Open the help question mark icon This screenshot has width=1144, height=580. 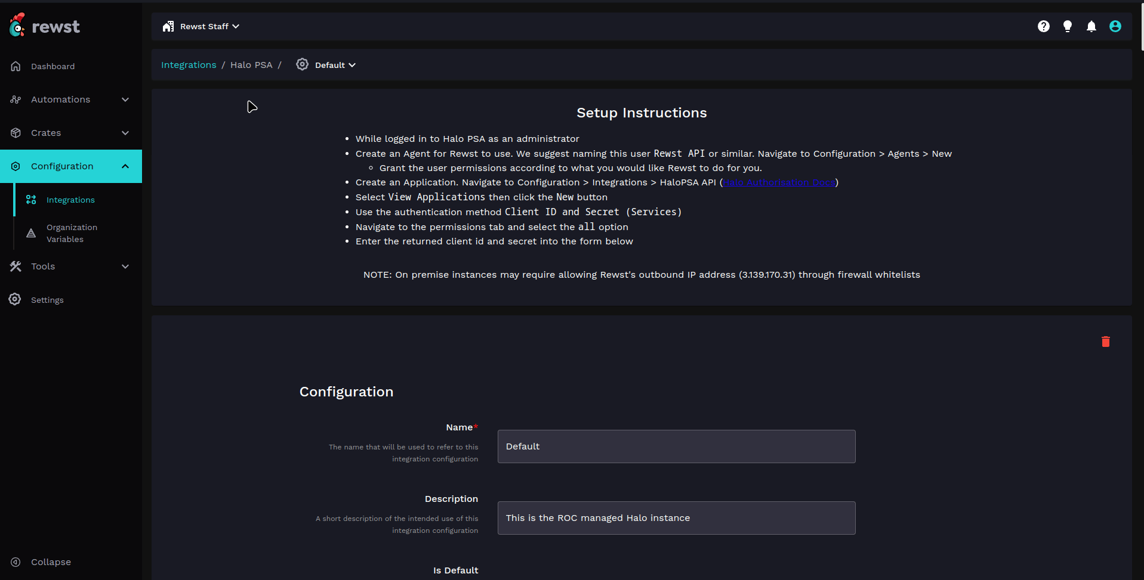pyautogui.click(x=1043, y=26)
